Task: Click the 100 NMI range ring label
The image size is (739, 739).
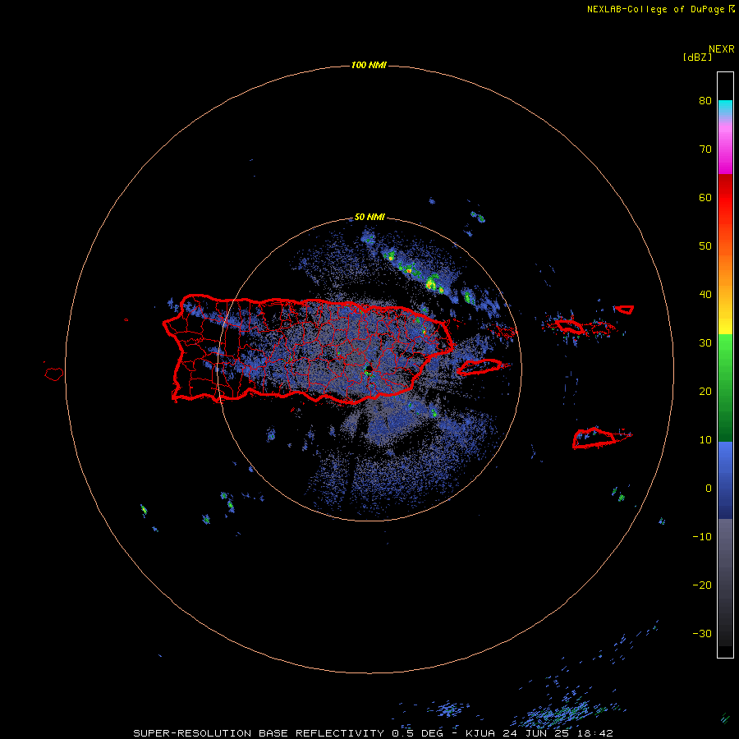Action: (x=369, y=65)
